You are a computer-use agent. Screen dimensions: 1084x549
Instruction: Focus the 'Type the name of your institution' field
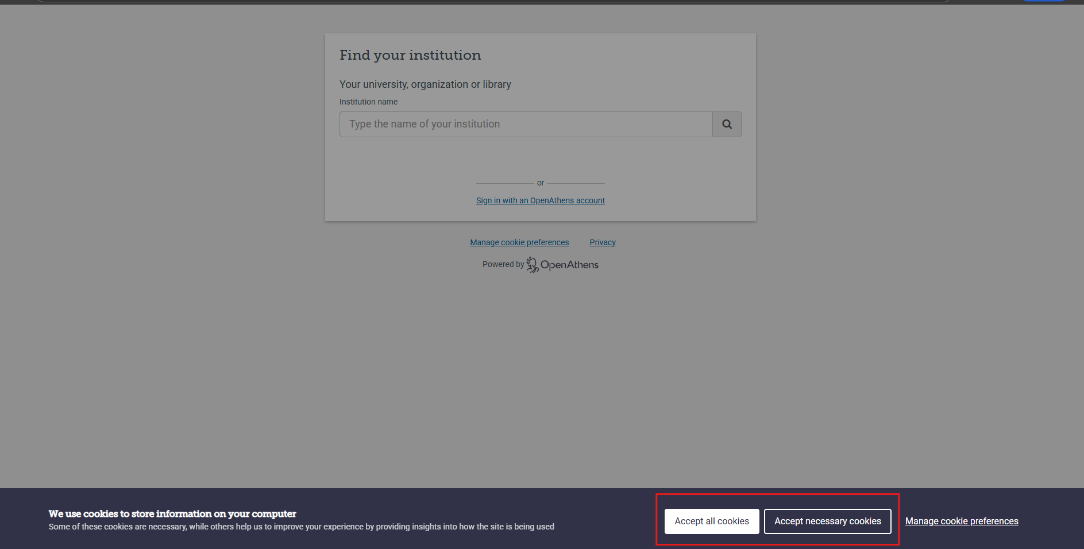pos(526,123)
